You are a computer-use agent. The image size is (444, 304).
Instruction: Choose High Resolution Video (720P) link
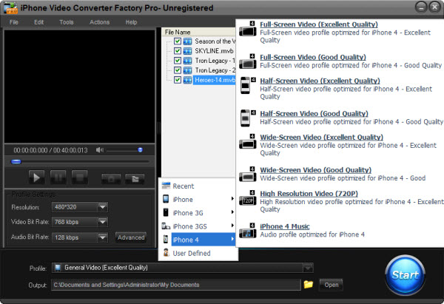pyautogui.click(x=309, y=194)
